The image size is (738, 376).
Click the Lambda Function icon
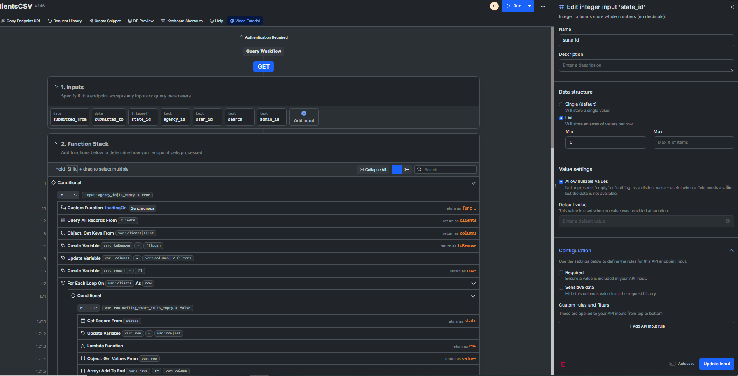tap(83, 346)
